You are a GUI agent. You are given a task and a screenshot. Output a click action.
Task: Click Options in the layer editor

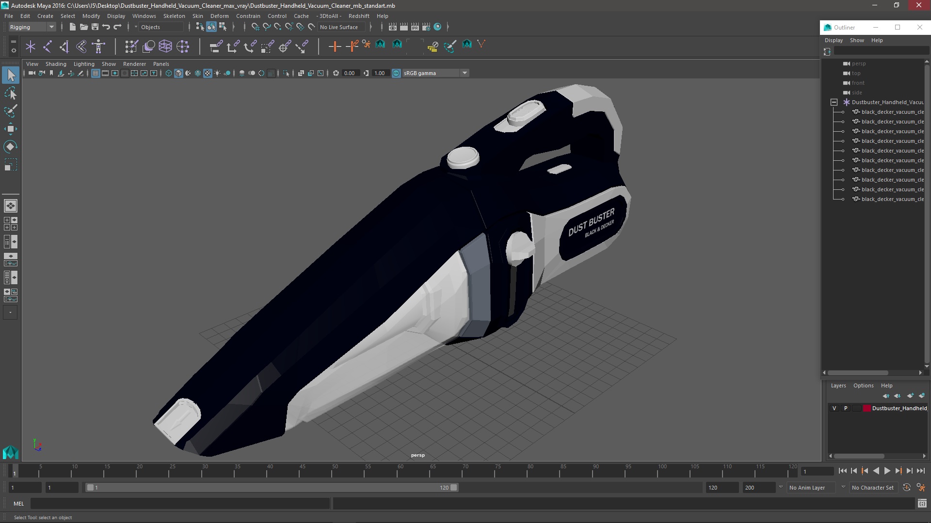(x=863, y=385)
